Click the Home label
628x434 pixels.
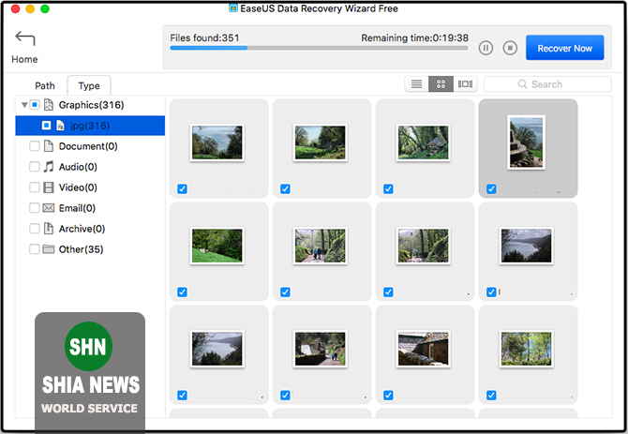(x=24, y=59)
